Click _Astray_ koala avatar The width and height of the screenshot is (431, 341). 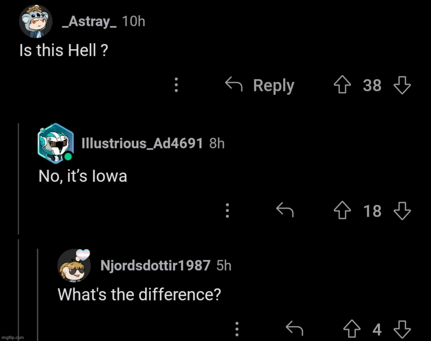point(36,21)
